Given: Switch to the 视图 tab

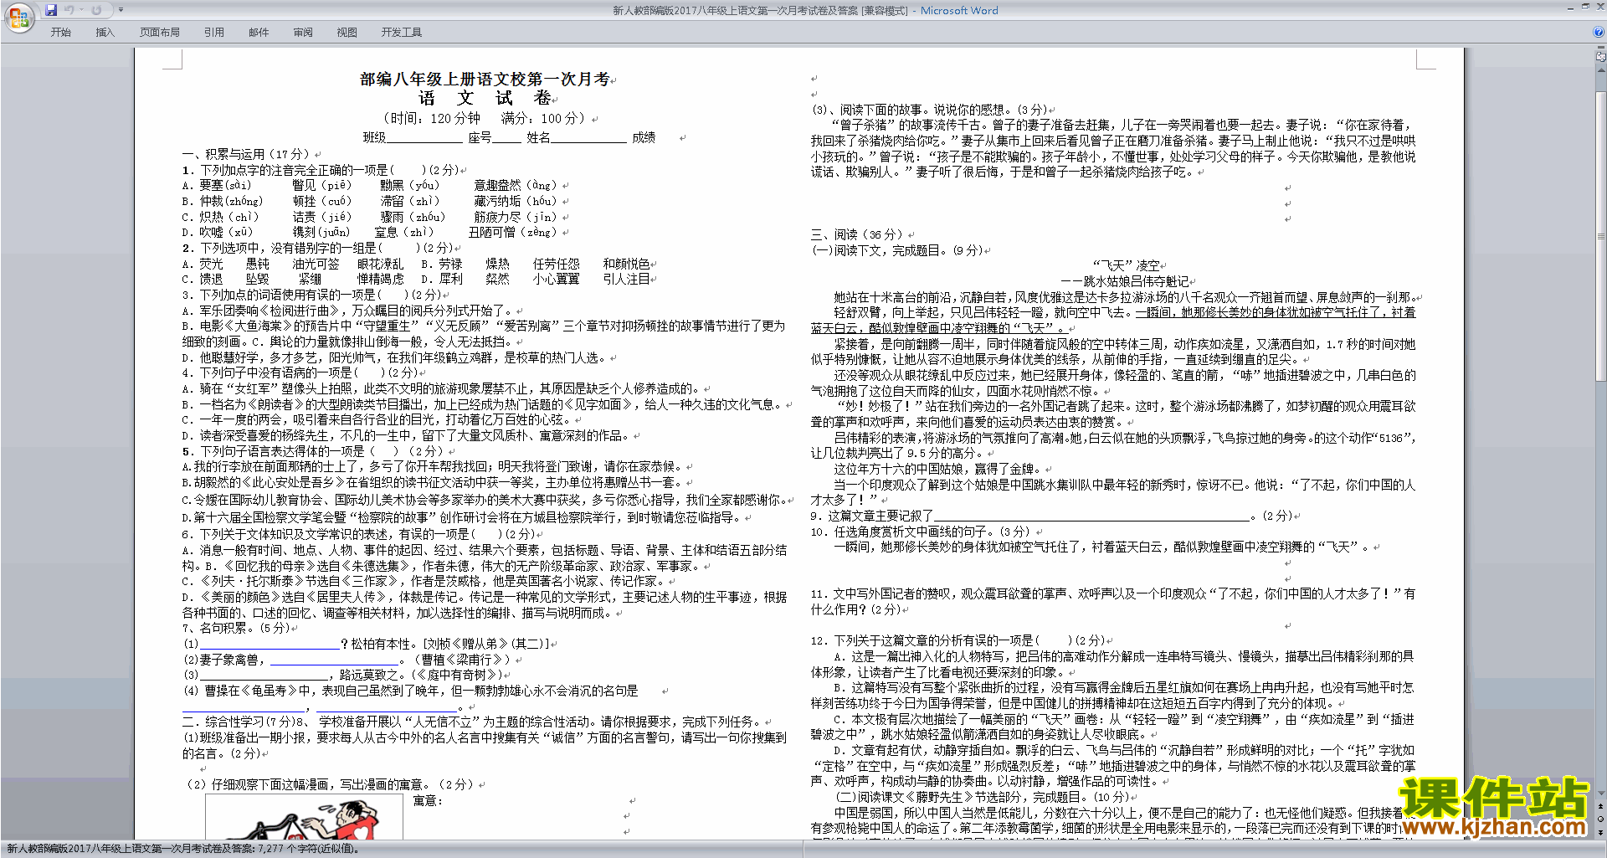Looking at the screenshot, I should [x=347, y=33].
